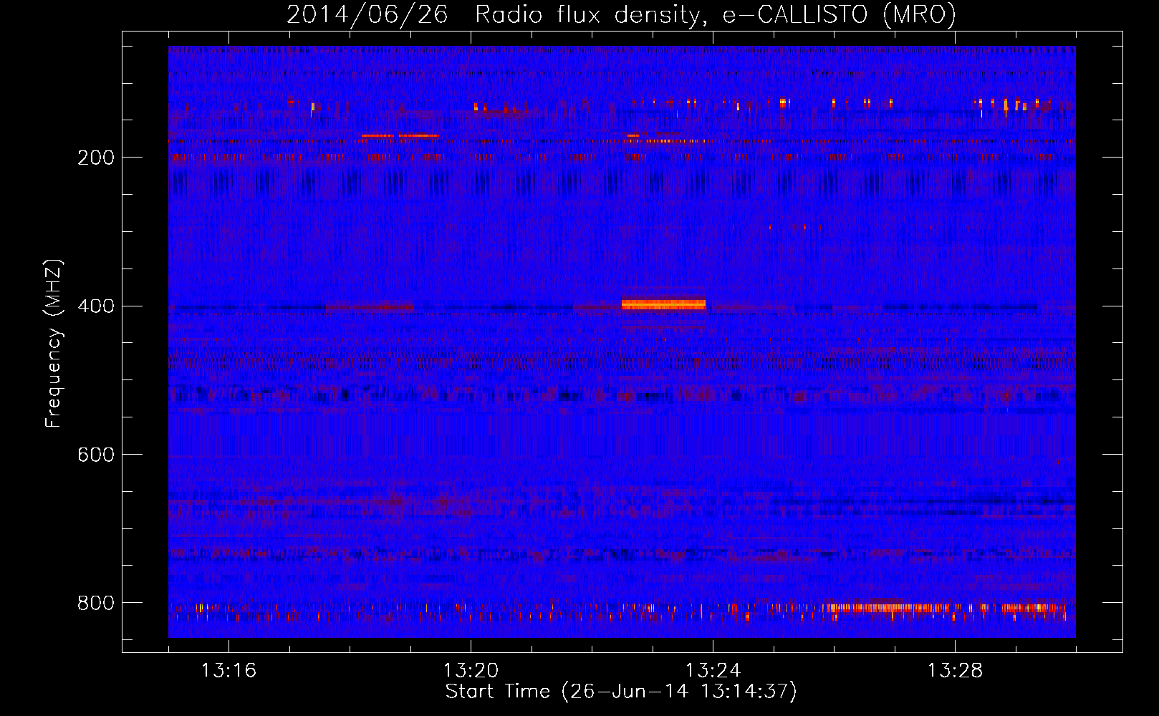This screenshot has height=716, width=1159.
Task: Click the 'Frequency (MHZ)' y-axis label
Action: tap(54, 343)
